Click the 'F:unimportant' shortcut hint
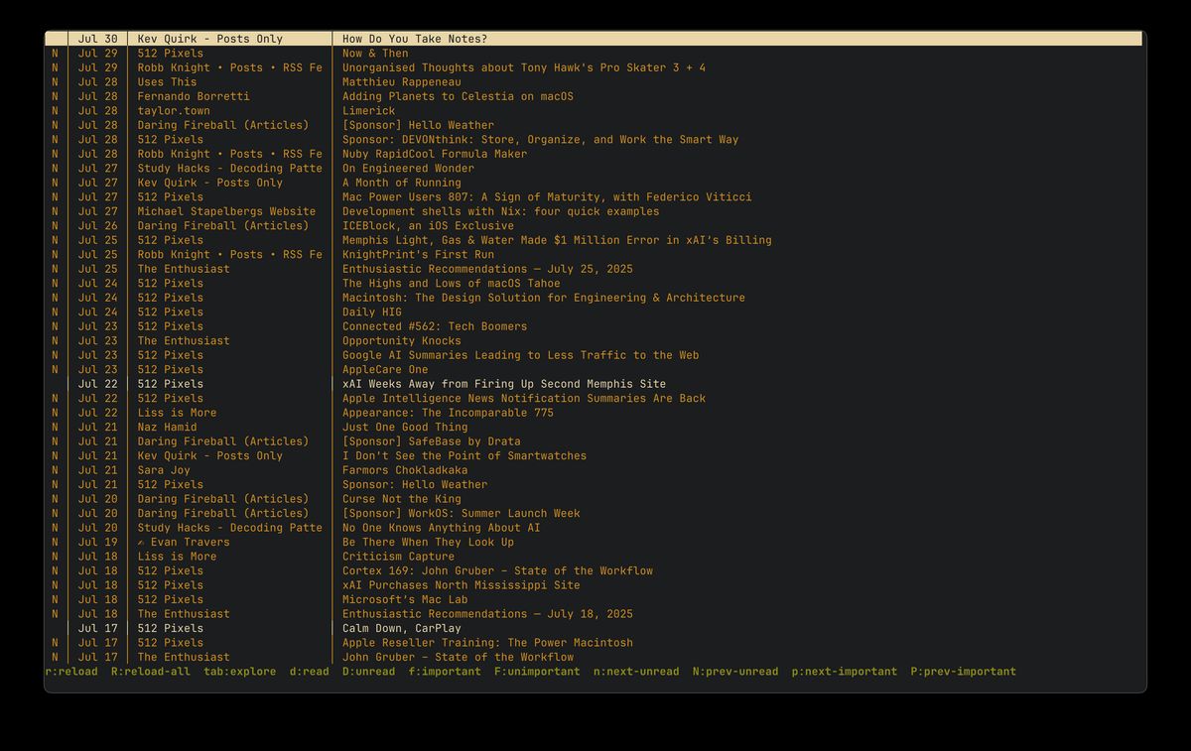This screenshot has height=751, width=1191. click(538, 672)
